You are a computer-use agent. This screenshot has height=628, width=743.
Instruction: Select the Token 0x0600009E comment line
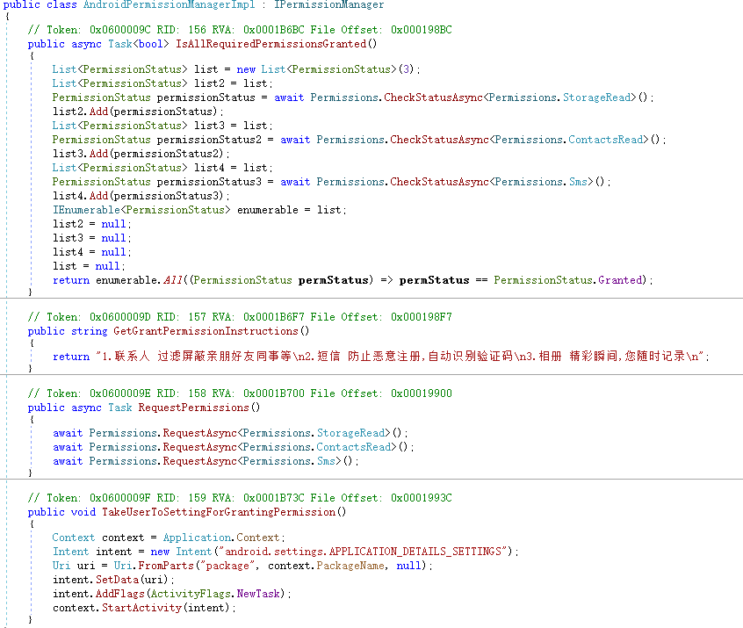[x=240, y=393]
